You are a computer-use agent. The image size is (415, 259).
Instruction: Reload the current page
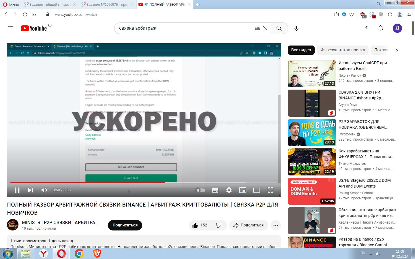click(x=25, y=14)
